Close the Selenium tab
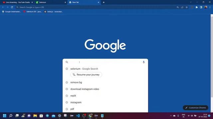This screenshot has width=213, height=119. pos(65,2)
